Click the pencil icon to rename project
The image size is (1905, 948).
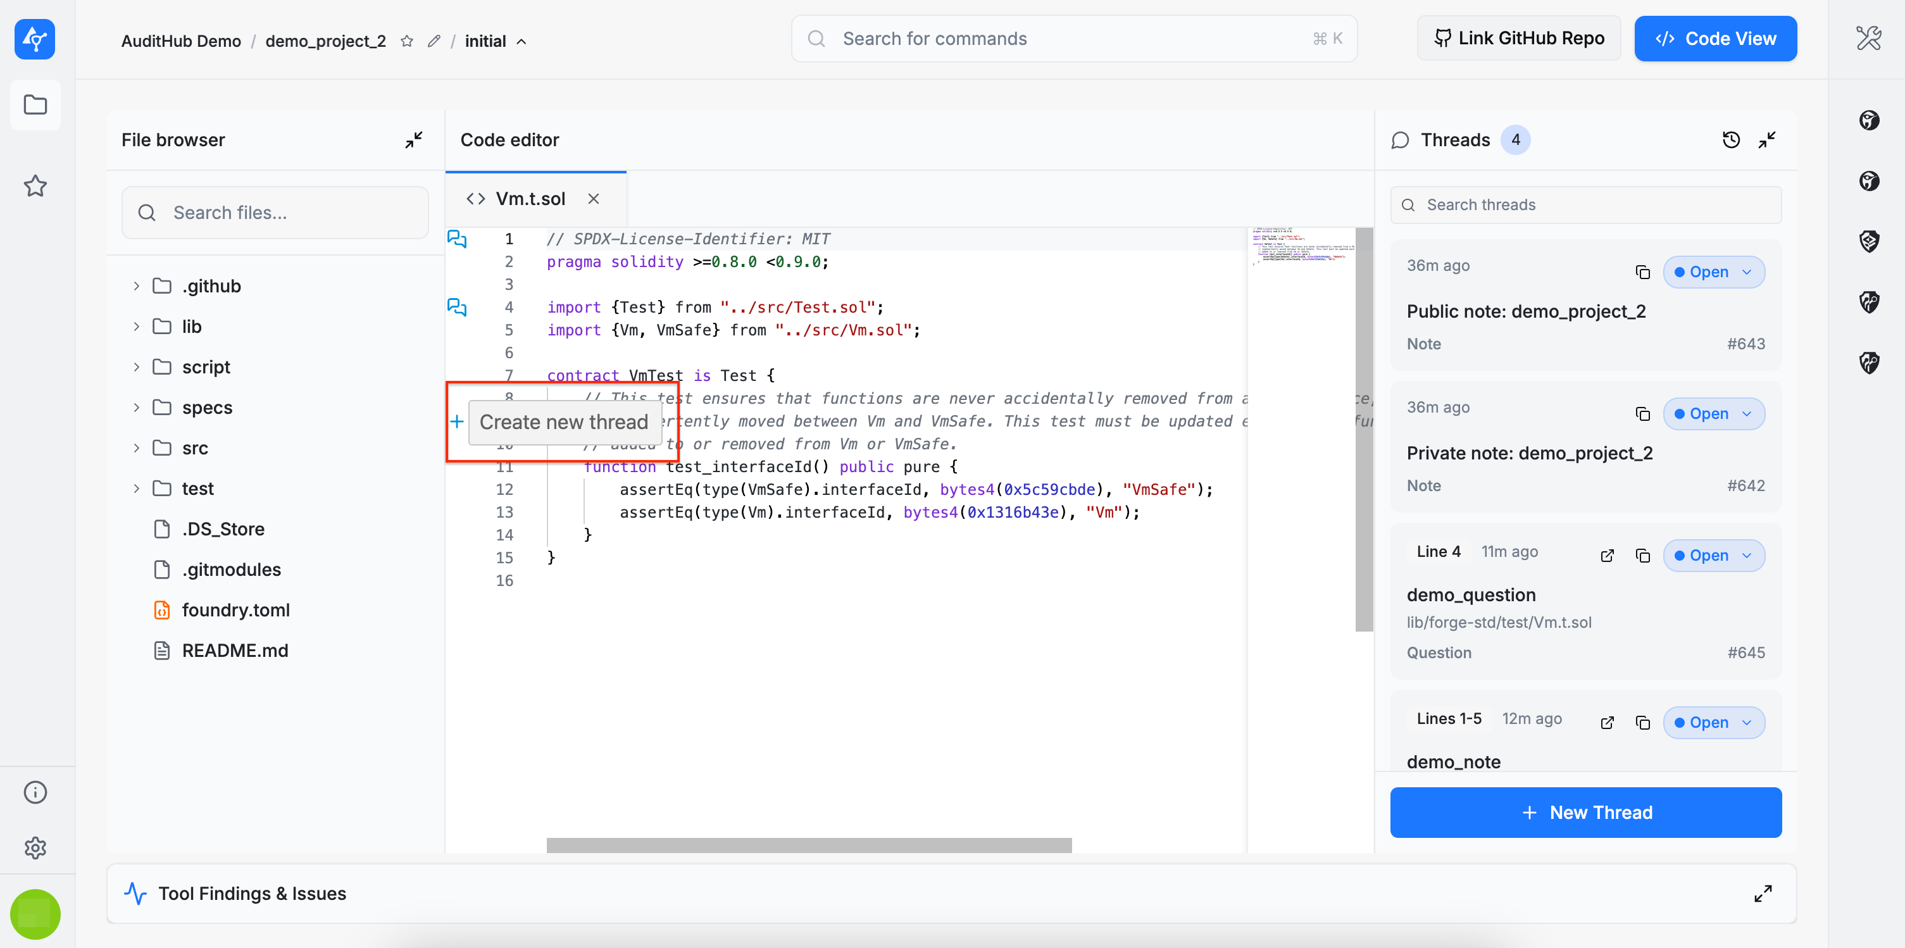coord(434,41)
